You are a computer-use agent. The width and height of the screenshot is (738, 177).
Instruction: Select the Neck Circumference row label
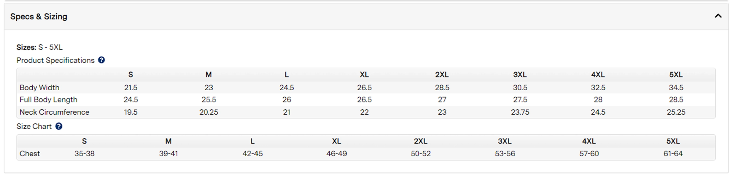point(54,112)
